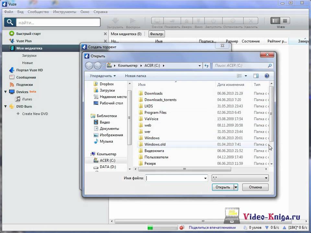The height and width of the screenshot is (233, 311).
Task: Click the Отмена button
Action: pyautogui.click(x=255, y=187)
